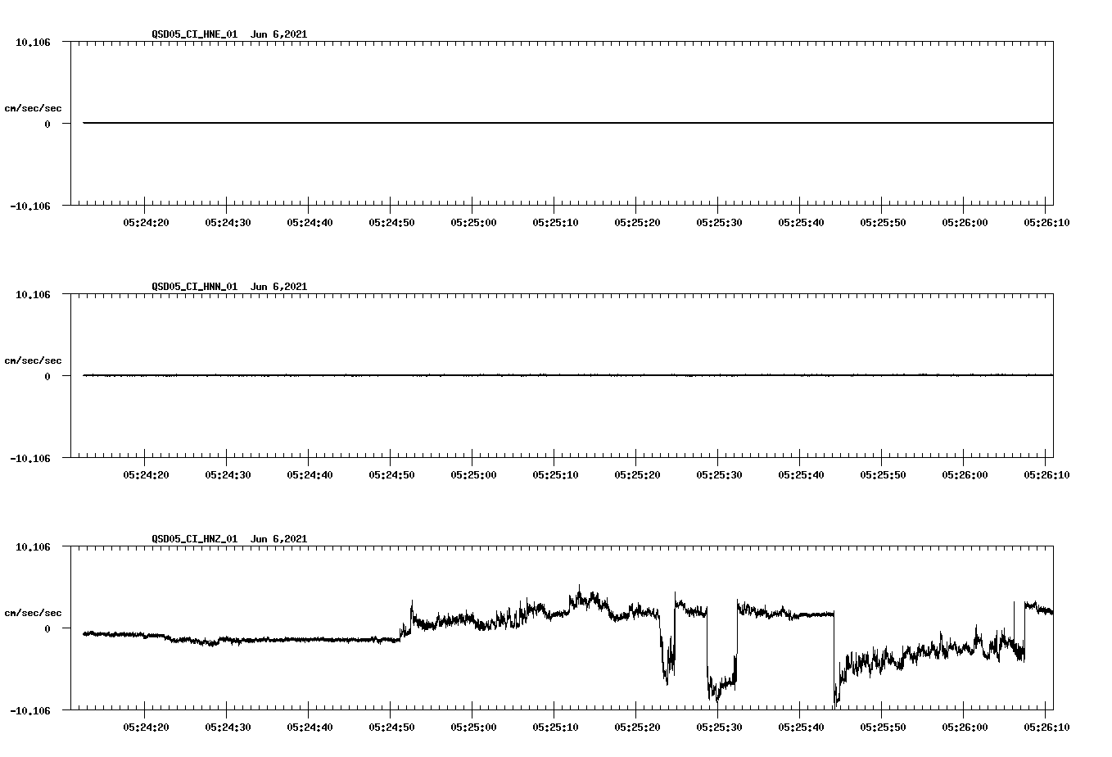Click the -10.106 bottom axis value on HNN plot

click(x=30, y=459)
